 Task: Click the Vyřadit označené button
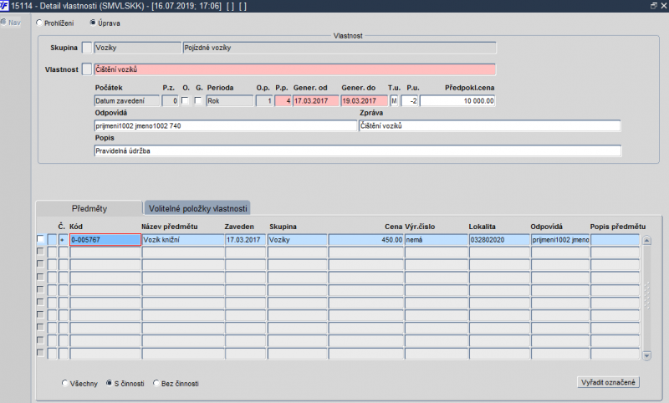608,383
